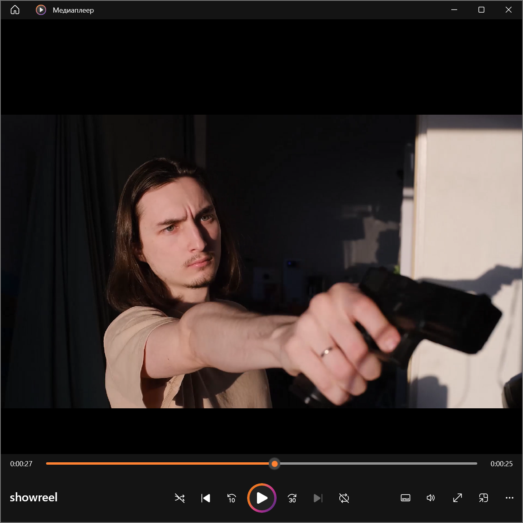Click the Медиаплеер app logo icon
Screen dimensions: 523x523
[41, 10]
